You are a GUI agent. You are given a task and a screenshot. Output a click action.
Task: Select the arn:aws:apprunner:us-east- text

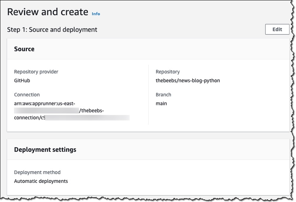pyautogui.click(x=44, y=103)
